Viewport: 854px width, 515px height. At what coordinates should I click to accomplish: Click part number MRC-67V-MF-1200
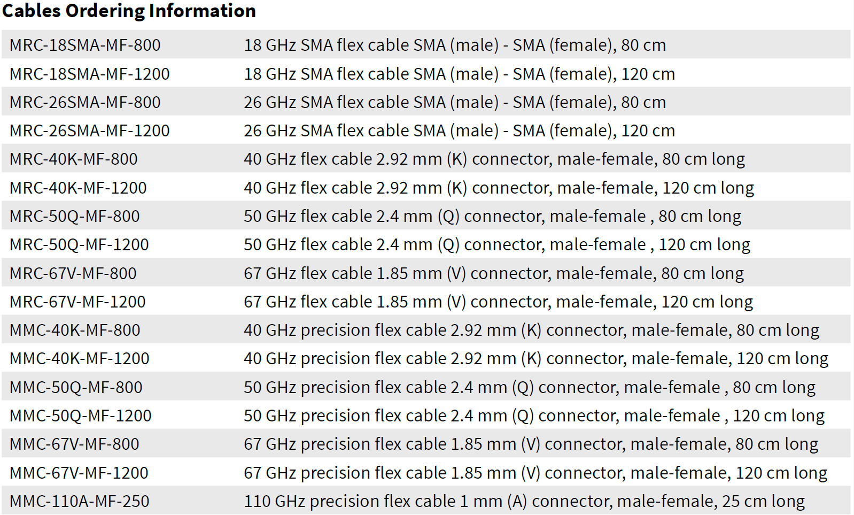point(77,302)
